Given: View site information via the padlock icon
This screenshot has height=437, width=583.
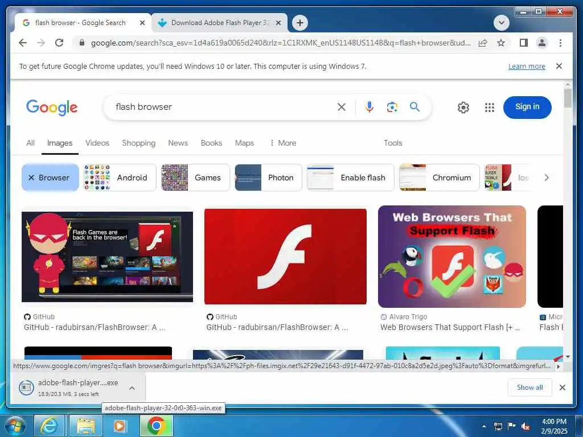Looking at the screenshot, I should tap(82, 43).
